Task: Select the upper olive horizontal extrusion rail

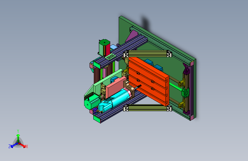Action: (147, 54)
